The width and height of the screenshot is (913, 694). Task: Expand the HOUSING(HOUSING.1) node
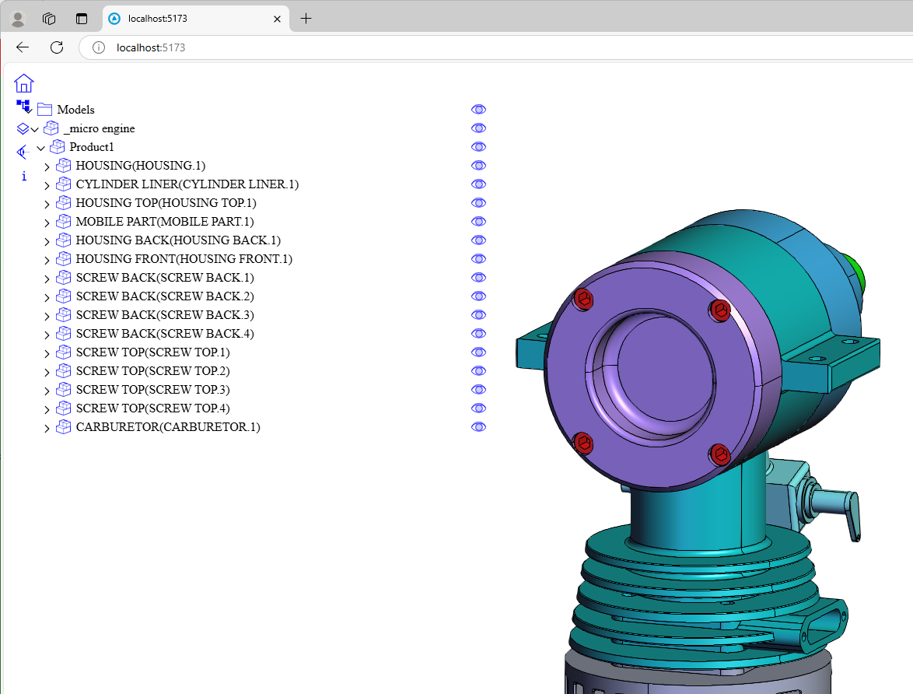coord(47,166)
